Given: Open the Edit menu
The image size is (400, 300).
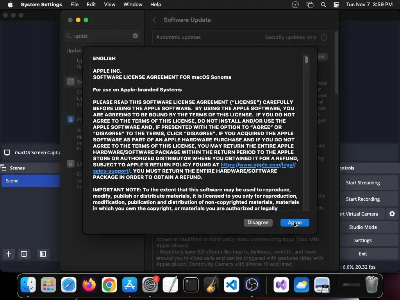Looking at the screenshot, I should click(x=91, y=5).
